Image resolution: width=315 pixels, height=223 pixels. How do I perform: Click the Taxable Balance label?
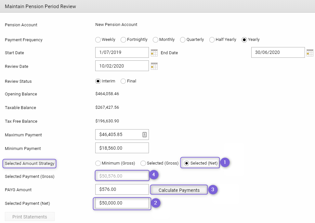[x=20, y=108]
